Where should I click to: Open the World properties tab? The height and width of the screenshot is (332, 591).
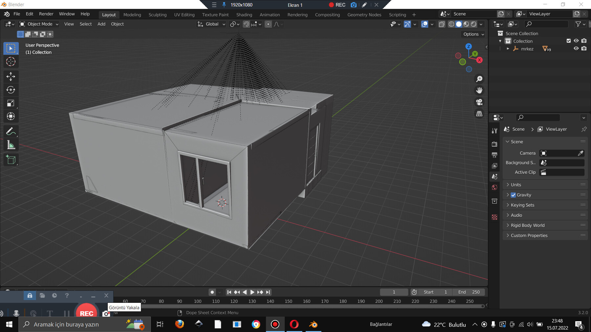point(494,187)
